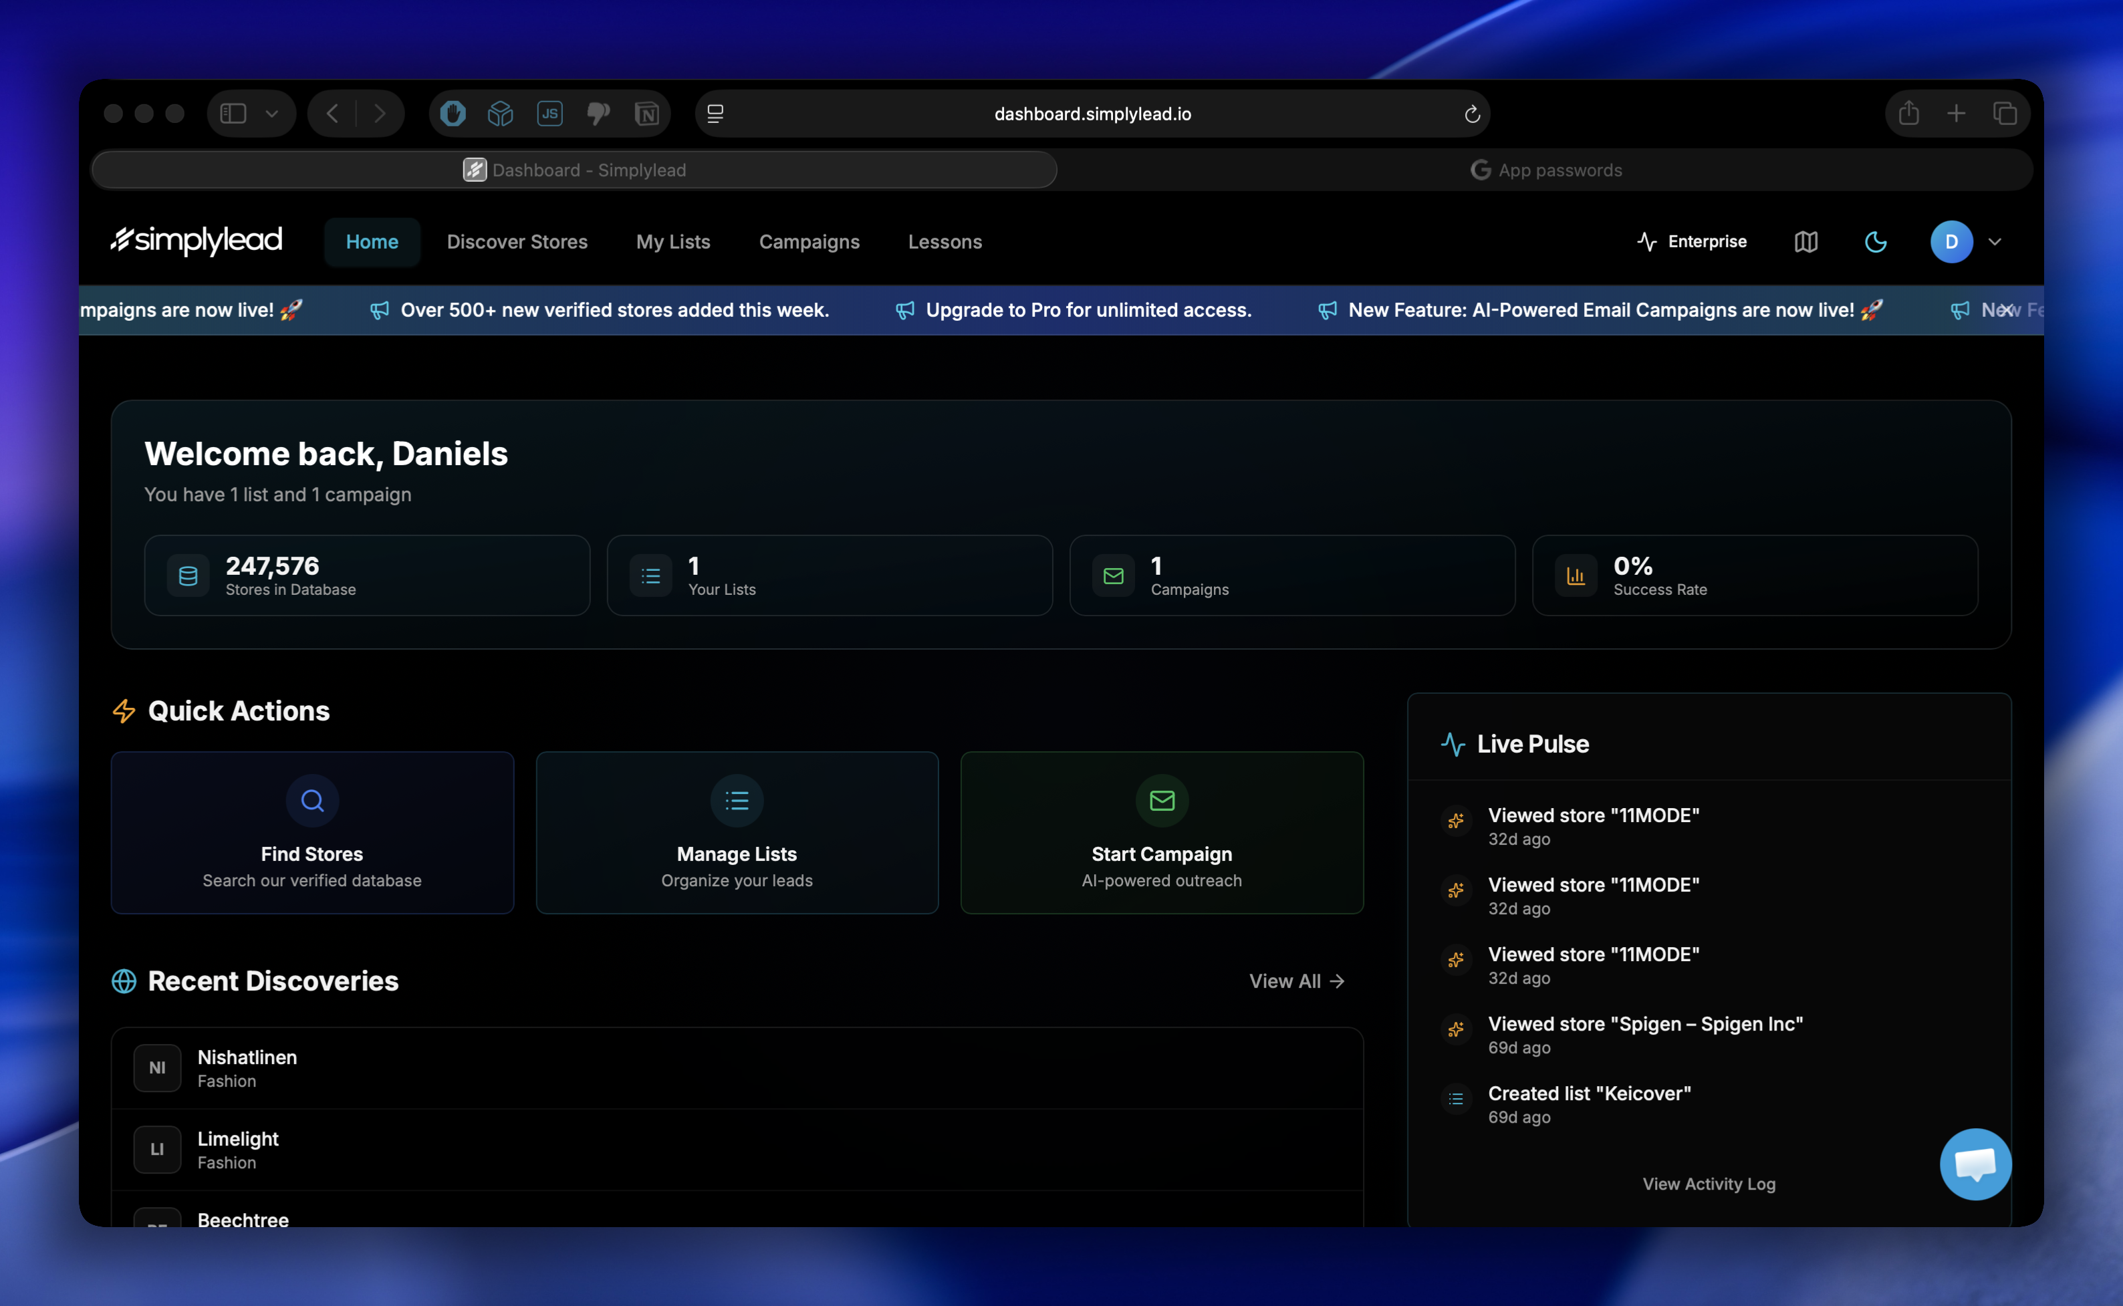The width and height of the screenshot is (2123, 1306).
Task: Open the chat support bubble
Action: [1975, 1164]
